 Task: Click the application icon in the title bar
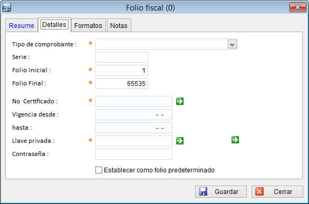pos(7,8)
